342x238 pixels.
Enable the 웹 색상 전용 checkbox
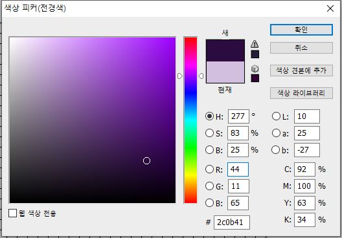pos(13,213)
